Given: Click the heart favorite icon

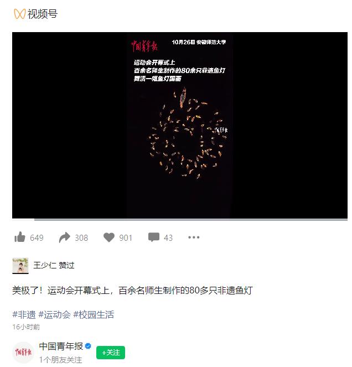Looking at the screenshot, I should click(109, 237).
